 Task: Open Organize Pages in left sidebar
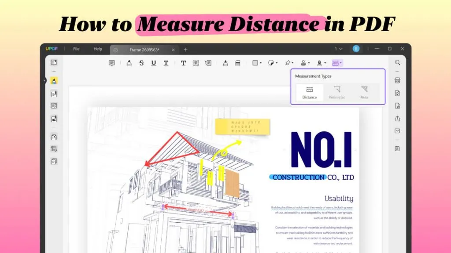coord(54,137)
